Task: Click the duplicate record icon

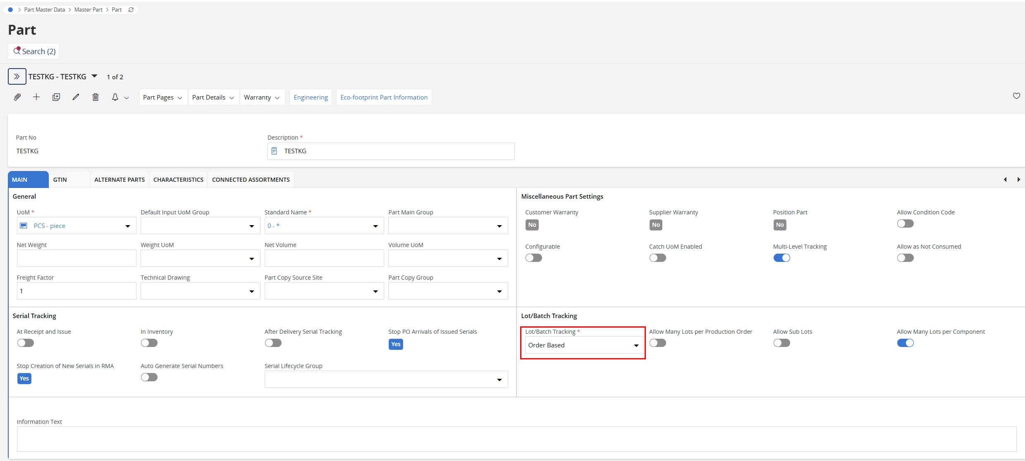Action: 56,97
